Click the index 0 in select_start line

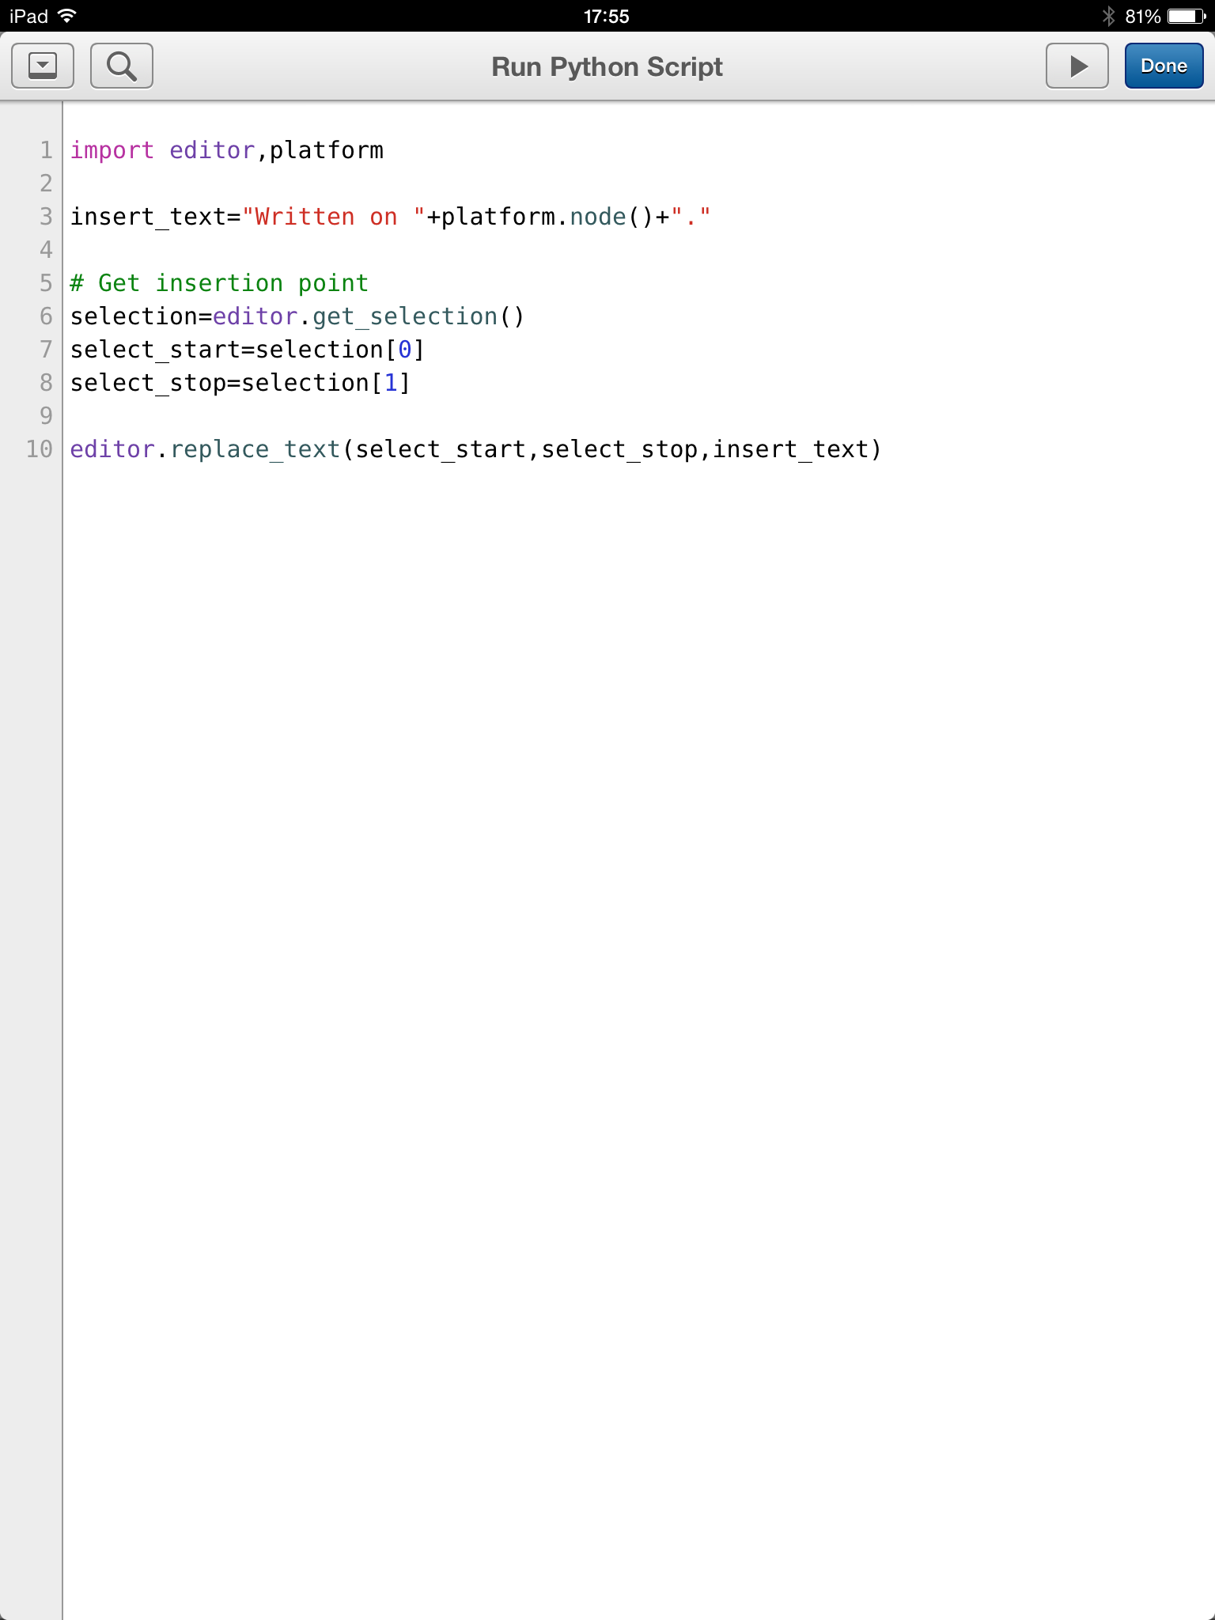[x=405, y=350]
